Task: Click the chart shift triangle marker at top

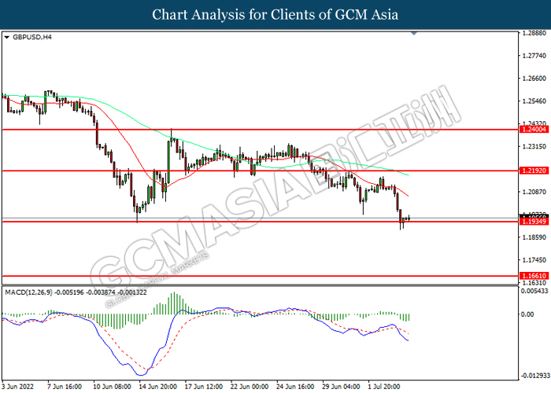Action: point(414,33)
